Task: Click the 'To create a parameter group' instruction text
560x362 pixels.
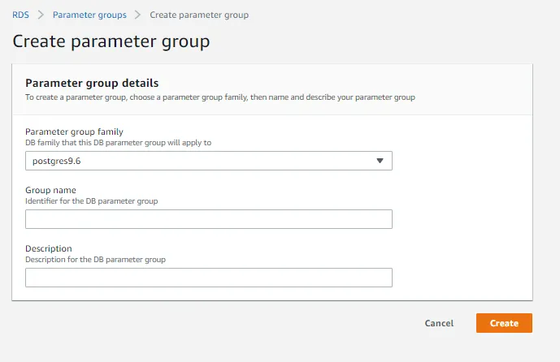Action: click(219, 97)
